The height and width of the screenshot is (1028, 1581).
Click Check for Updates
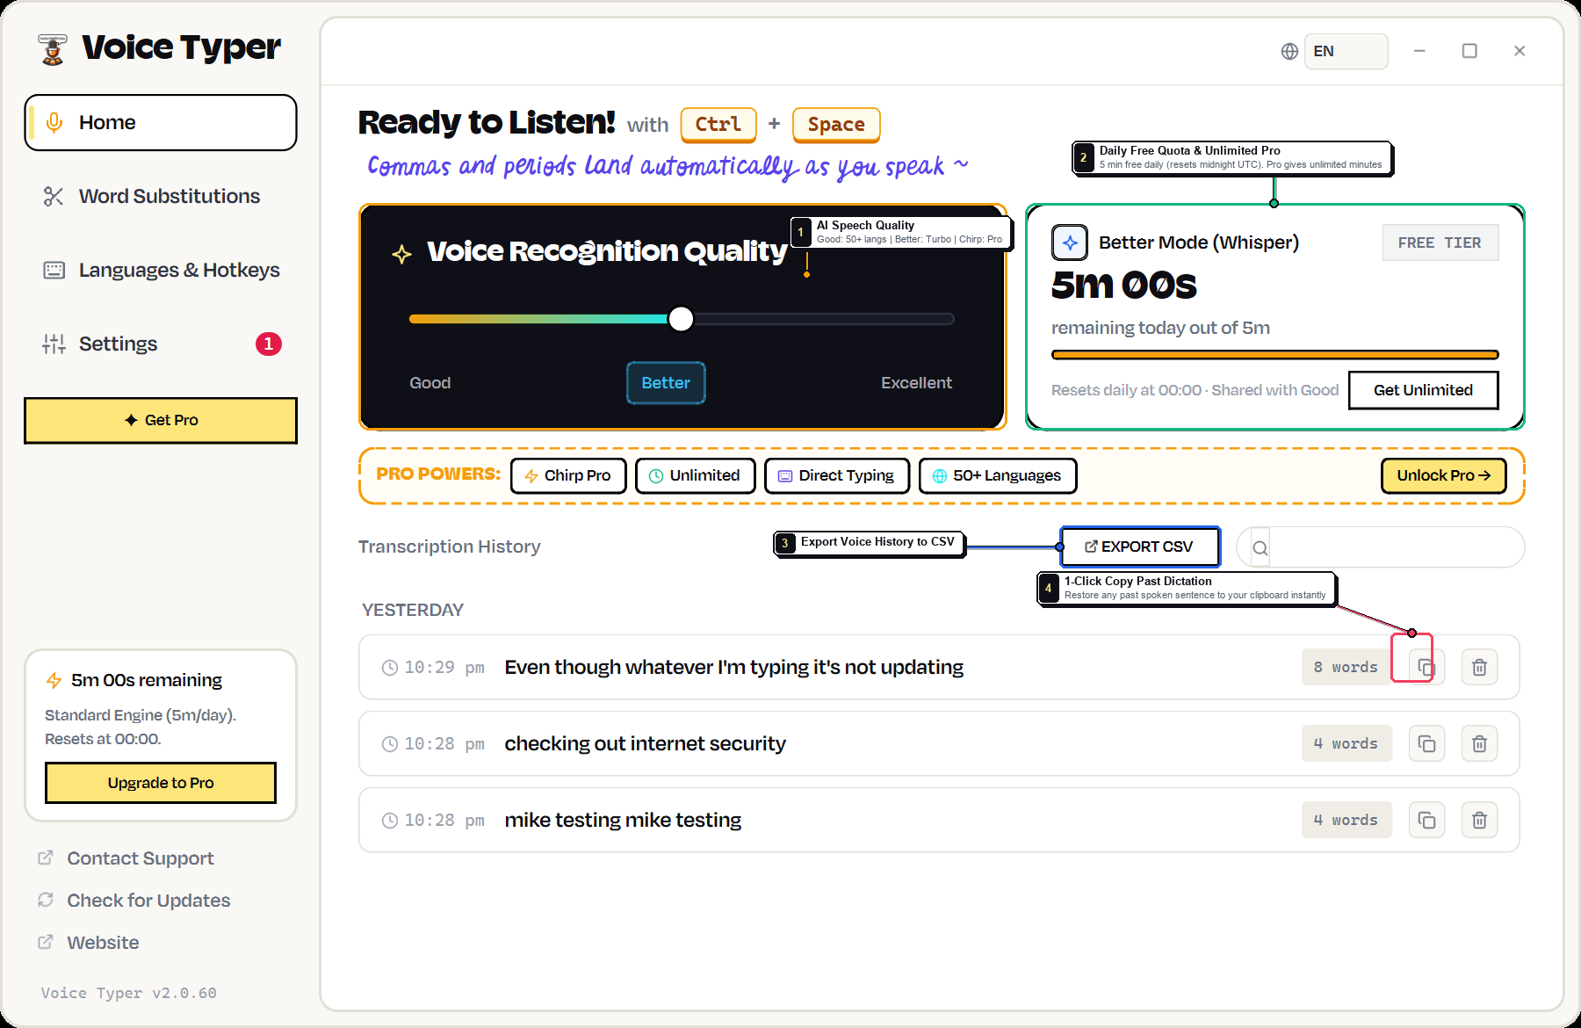coord(134,901)
